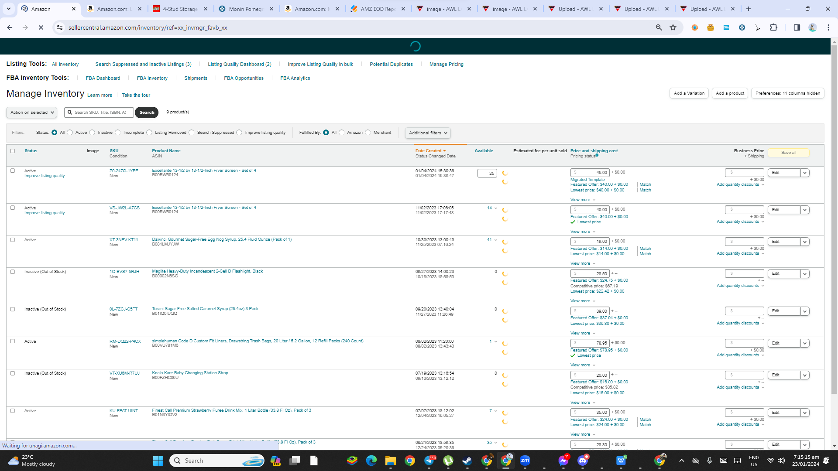The image size is (838, 471).
Task: Launch Steam from the taskbar
Action: pos(467,461)
